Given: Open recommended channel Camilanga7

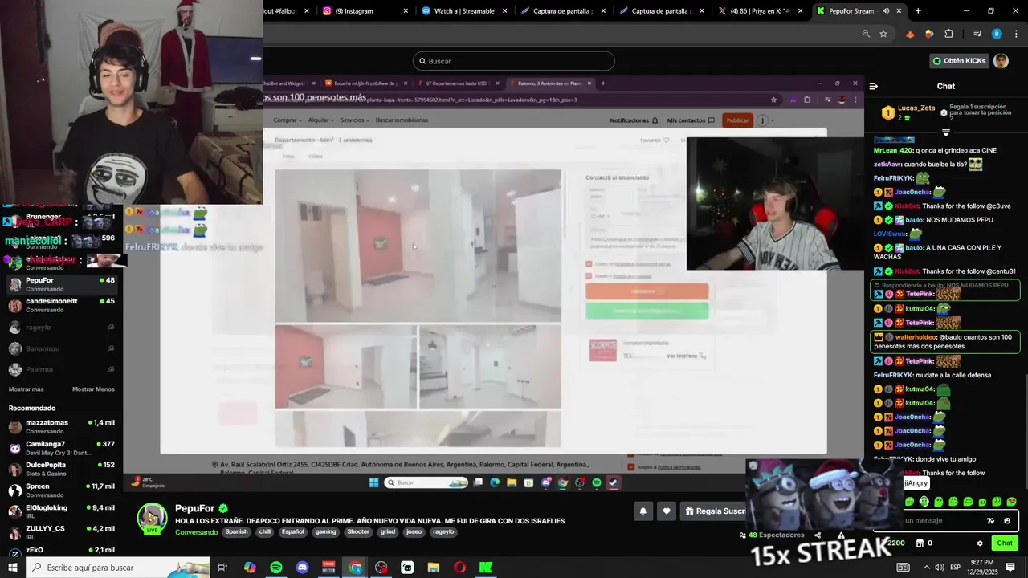Looking at the screenshot, I should click(62, 448).
